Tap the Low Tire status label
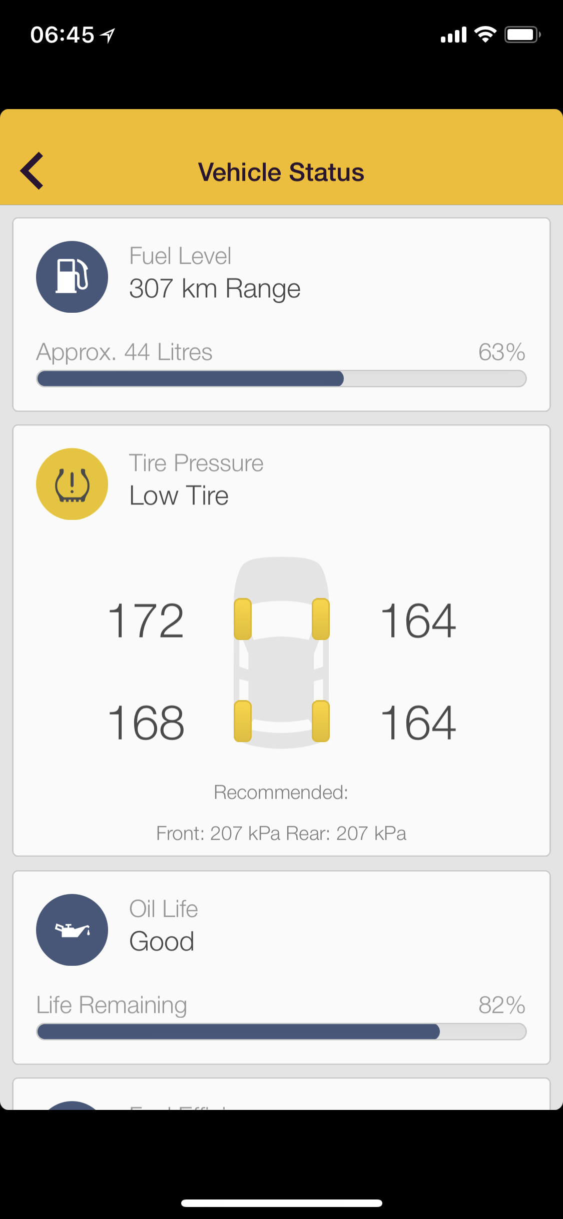Screen dimensions: 563x1219 click(x=179, y=496)
